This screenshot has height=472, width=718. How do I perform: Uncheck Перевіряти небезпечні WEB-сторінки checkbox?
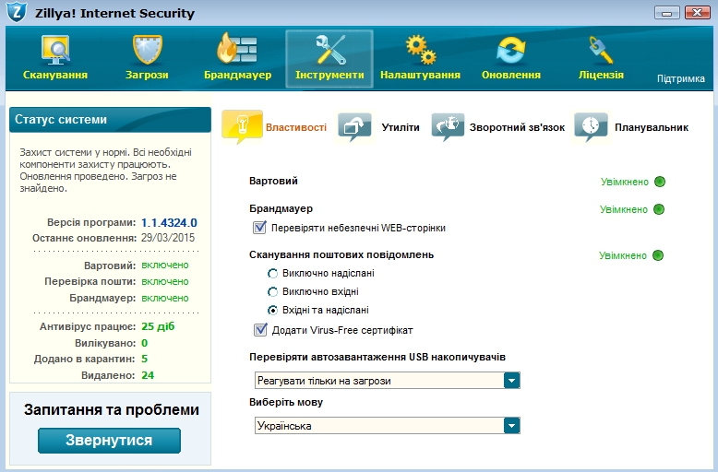click(259, 227)
